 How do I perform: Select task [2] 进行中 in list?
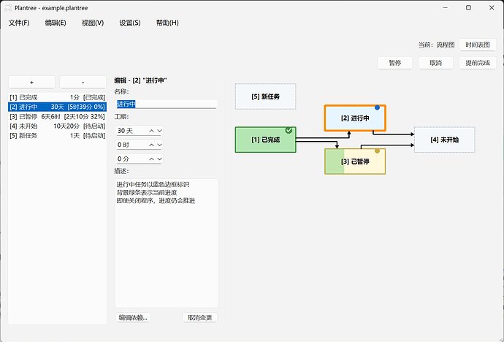(57, 107)
